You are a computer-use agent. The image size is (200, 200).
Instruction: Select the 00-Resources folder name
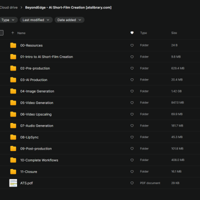(31, 45)
